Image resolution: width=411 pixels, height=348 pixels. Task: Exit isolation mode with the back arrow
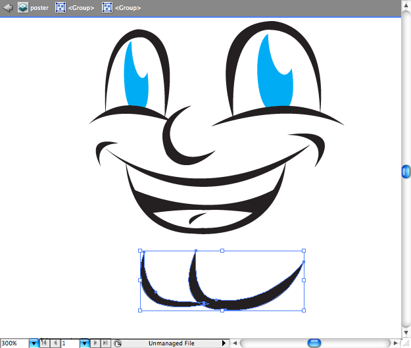point(8,7)
